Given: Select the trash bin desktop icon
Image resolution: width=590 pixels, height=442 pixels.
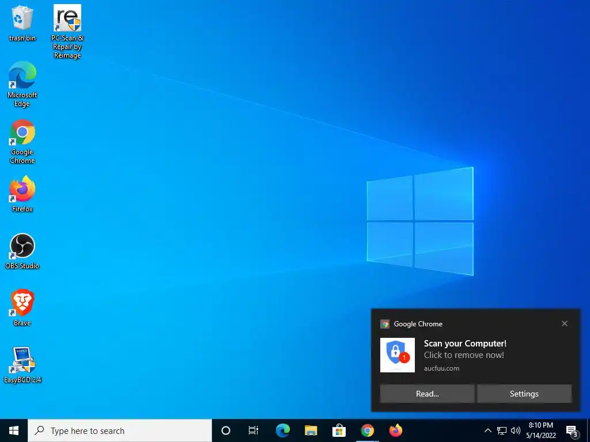Looking at the screenshot, I should tap(22, 23).
